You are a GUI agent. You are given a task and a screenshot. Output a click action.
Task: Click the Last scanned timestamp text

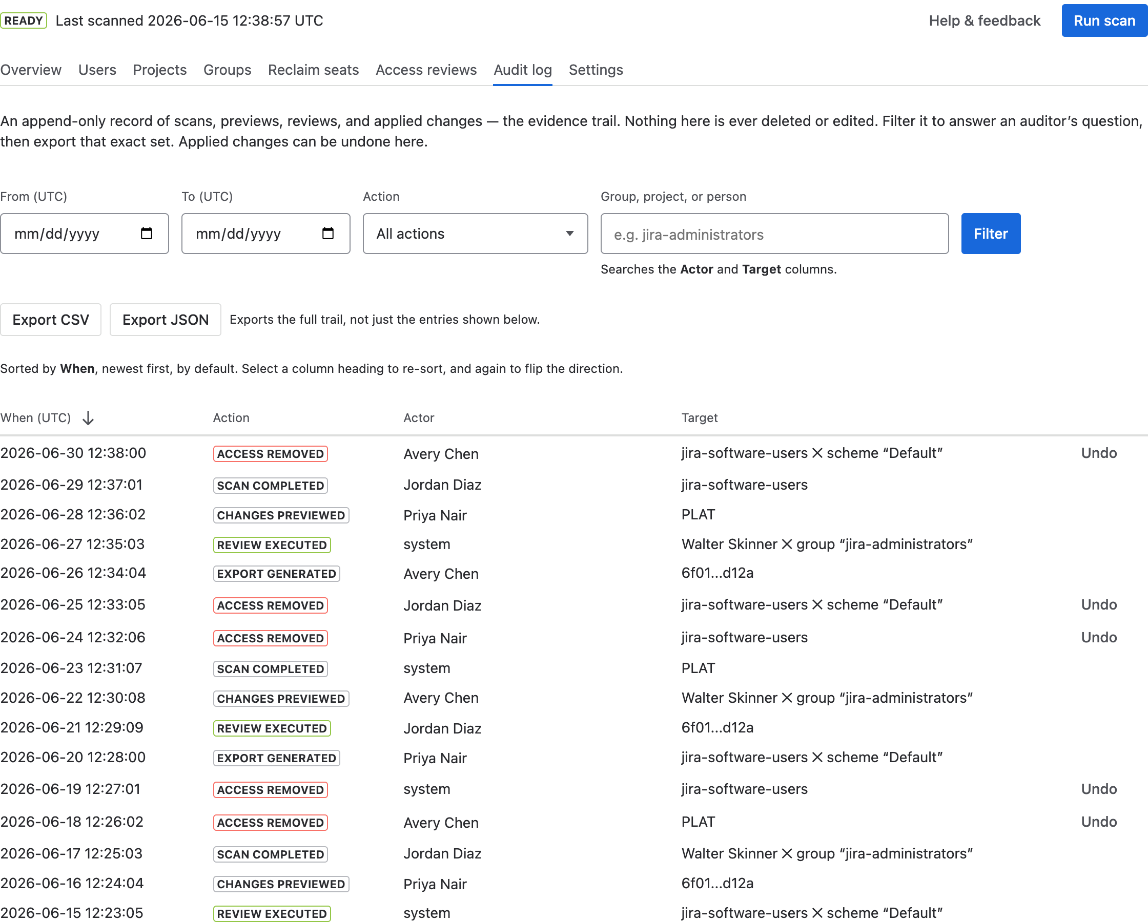[x=189, y=21]
